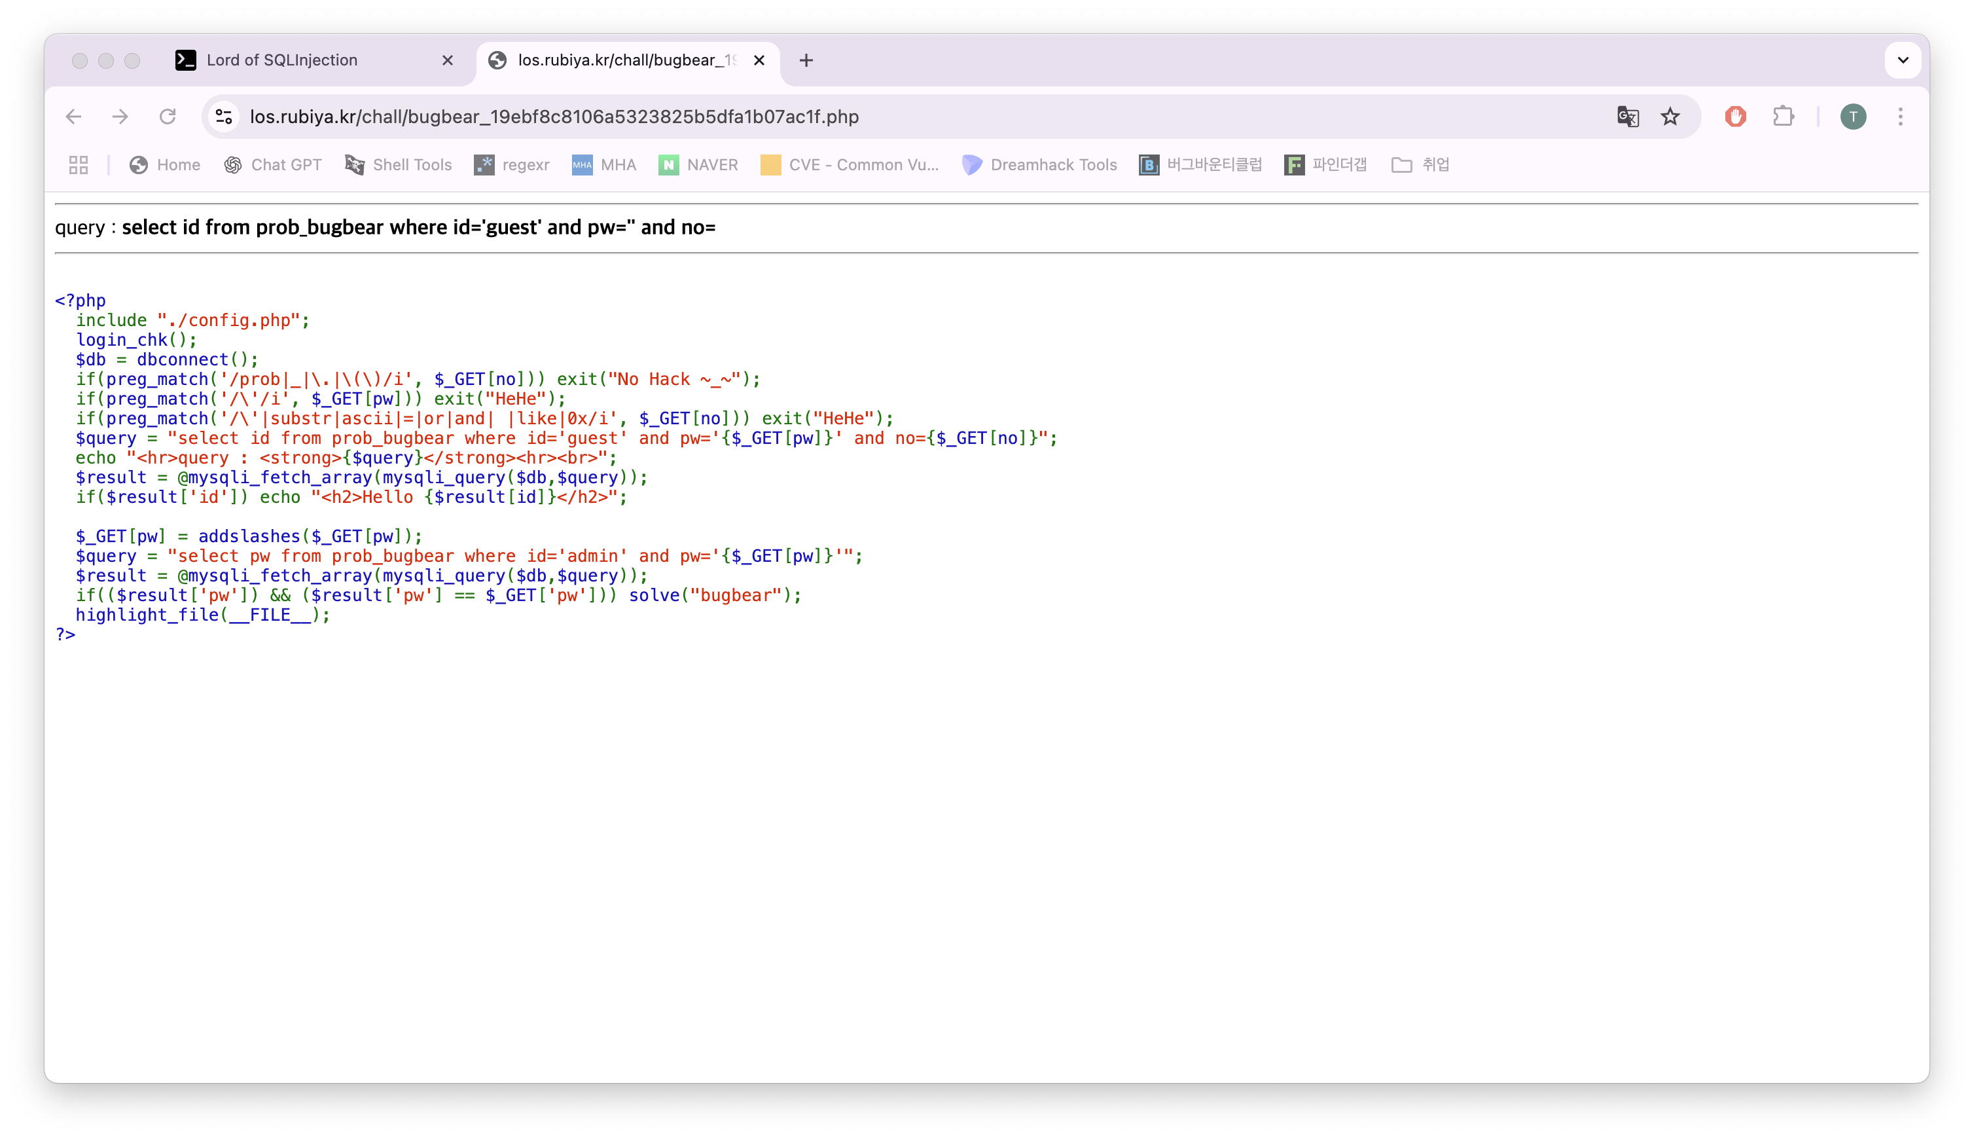Open the site information icon in address bar
The image size is (1974, 1138).
(224, 117)
